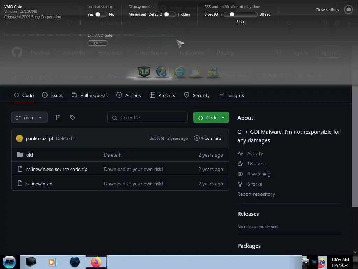358x269 pixels.
Task: Click the folder icon of old
Action: coord(20,154)
